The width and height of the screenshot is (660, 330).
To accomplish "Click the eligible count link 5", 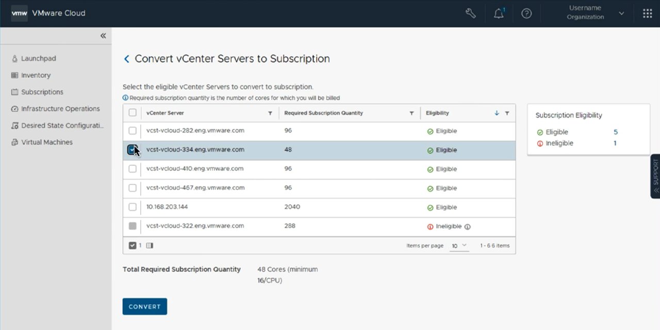I will click(x=616, y=132).
